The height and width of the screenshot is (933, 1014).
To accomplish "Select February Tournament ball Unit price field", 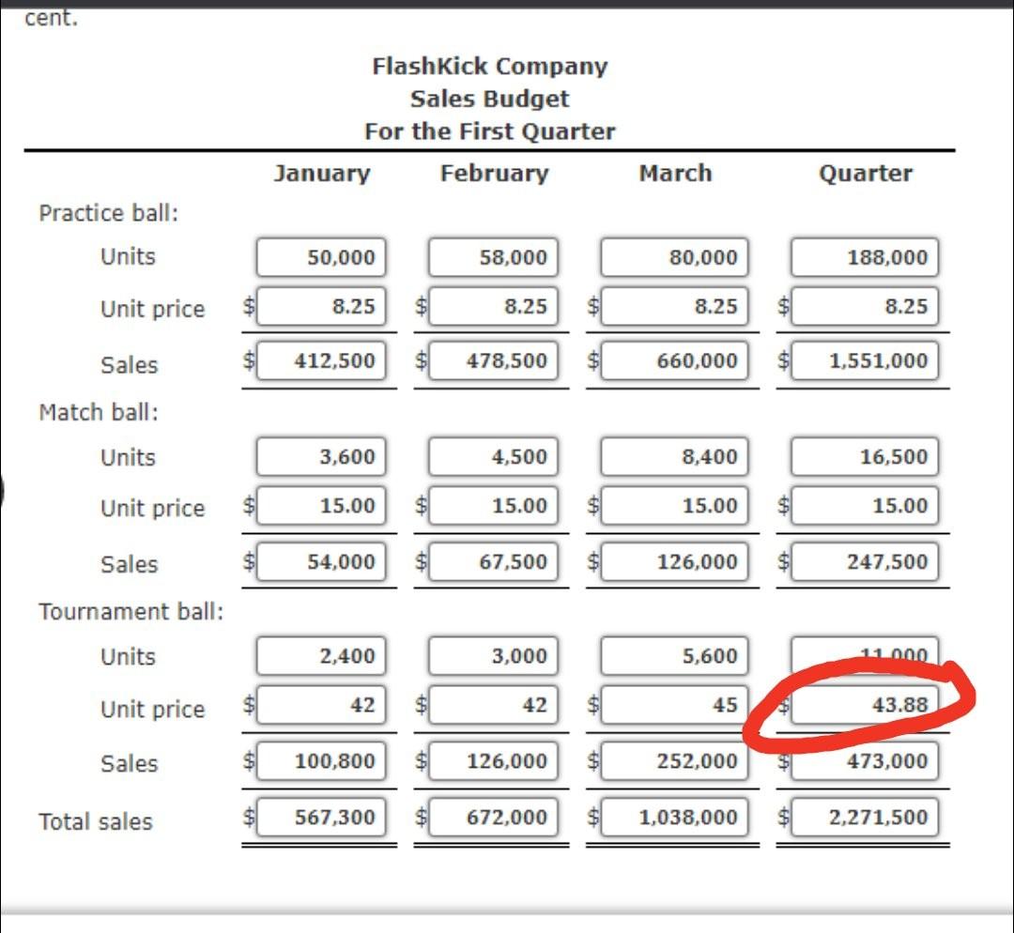I will click(x=493, y=705).
